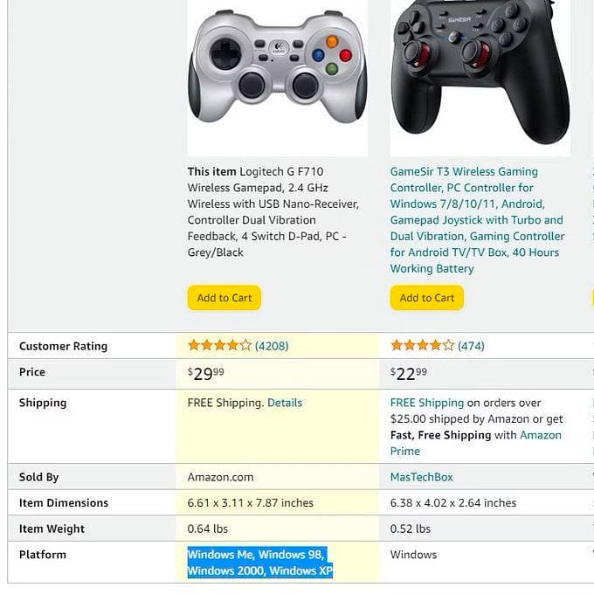This screenshot has height=594, width=594.
Task: Click the GameSir price $22.99
Action: (x=409, y=373)
